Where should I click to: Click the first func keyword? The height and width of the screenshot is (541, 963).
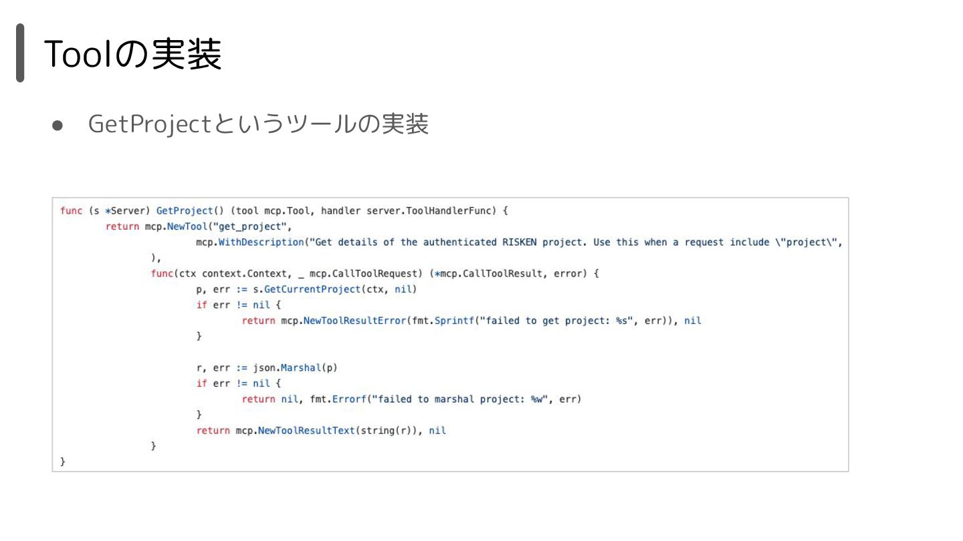(71, 211)
